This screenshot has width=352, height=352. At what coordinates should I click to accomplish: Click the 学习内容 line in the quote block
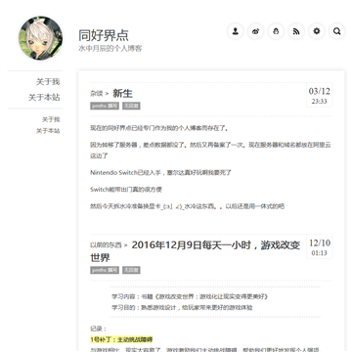tap(190, 297)
